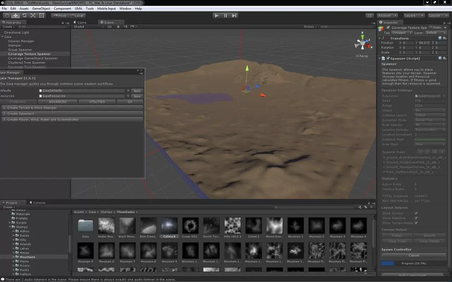
Task: Select the Rect transform tool
Action: click(x=42, y=16)
